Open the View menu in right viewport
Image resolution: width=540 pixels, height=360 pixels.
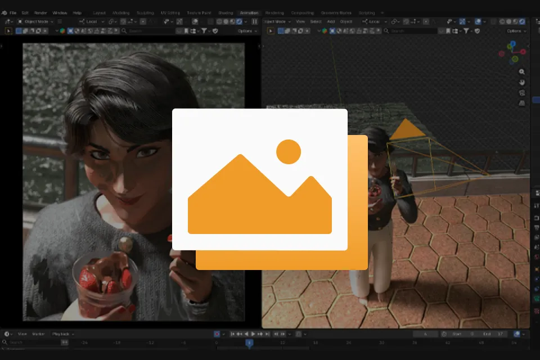click(x=300, y=21)
